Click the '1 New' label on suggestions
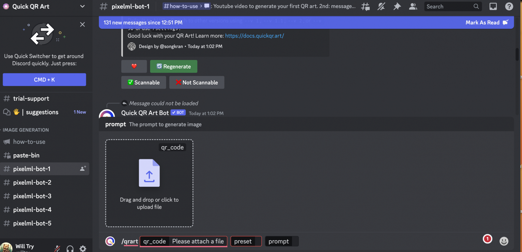 click(x=80, y=112)
